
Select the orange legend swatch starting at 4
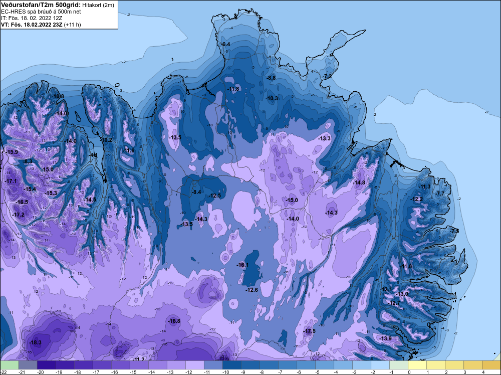(x=491, y=365)
